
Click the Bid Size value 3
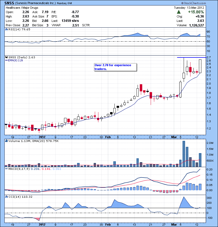click(x=47, y=25)
